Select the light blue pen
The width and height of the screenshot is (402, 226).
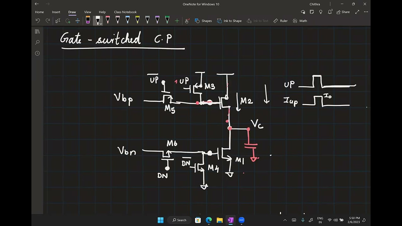pos(128,20)
